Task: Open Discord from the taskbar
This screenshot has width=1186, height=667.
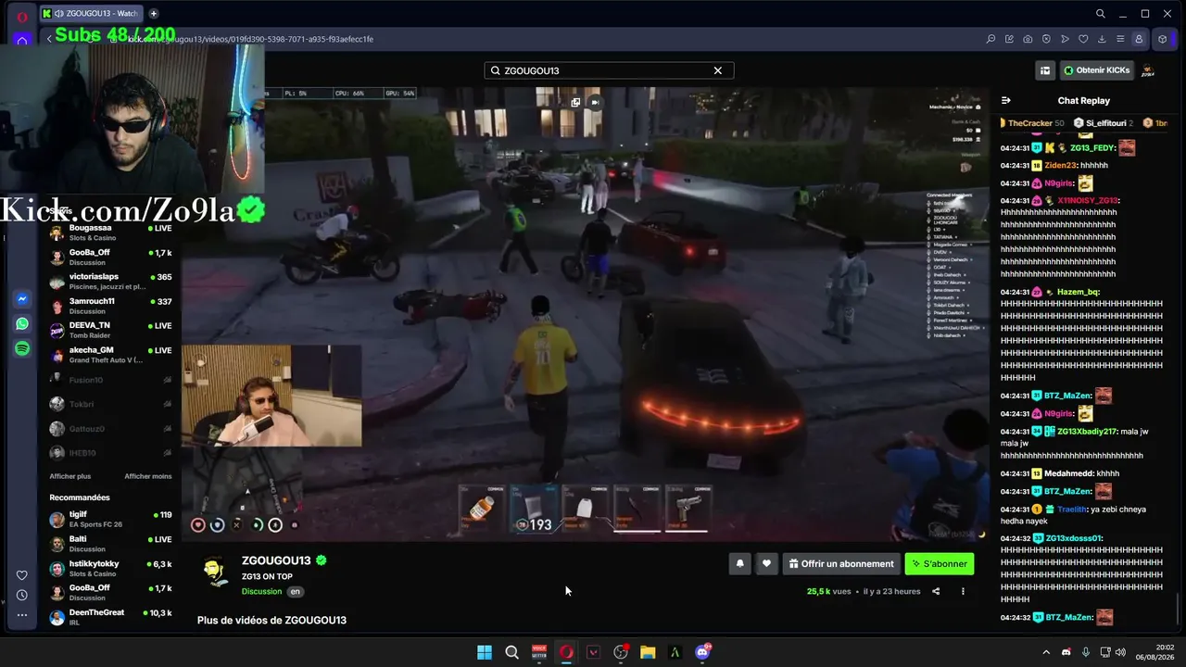Action: point(702,652)
